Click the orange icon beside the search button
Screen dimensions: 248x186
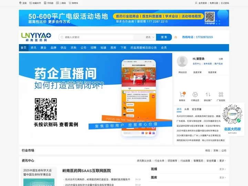coord(176,37)
